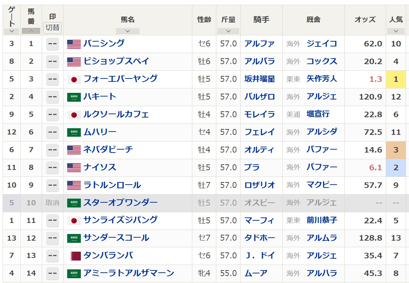Click the Saudi flag beside アミーラトアルザマーン

pyautogui.click(x=74, y=274)
